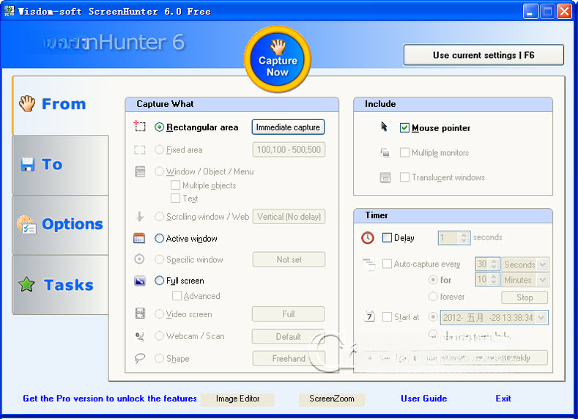Click the mouse pointer arrow icon

(x=384, y=127)
